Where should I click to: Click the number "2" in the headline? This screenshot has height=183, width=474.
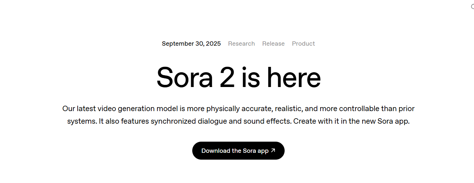click(x=227, y=77)
